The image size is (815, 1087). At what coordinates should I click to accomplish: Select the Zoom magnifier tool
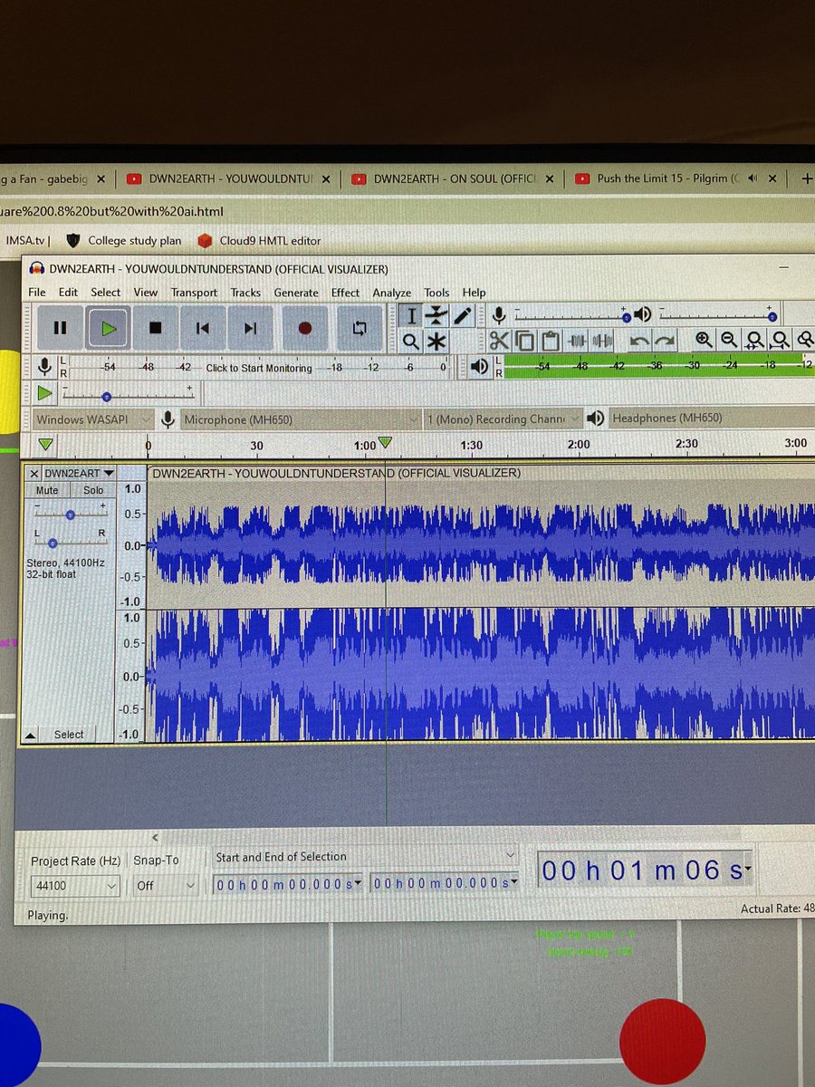[411, 341]
